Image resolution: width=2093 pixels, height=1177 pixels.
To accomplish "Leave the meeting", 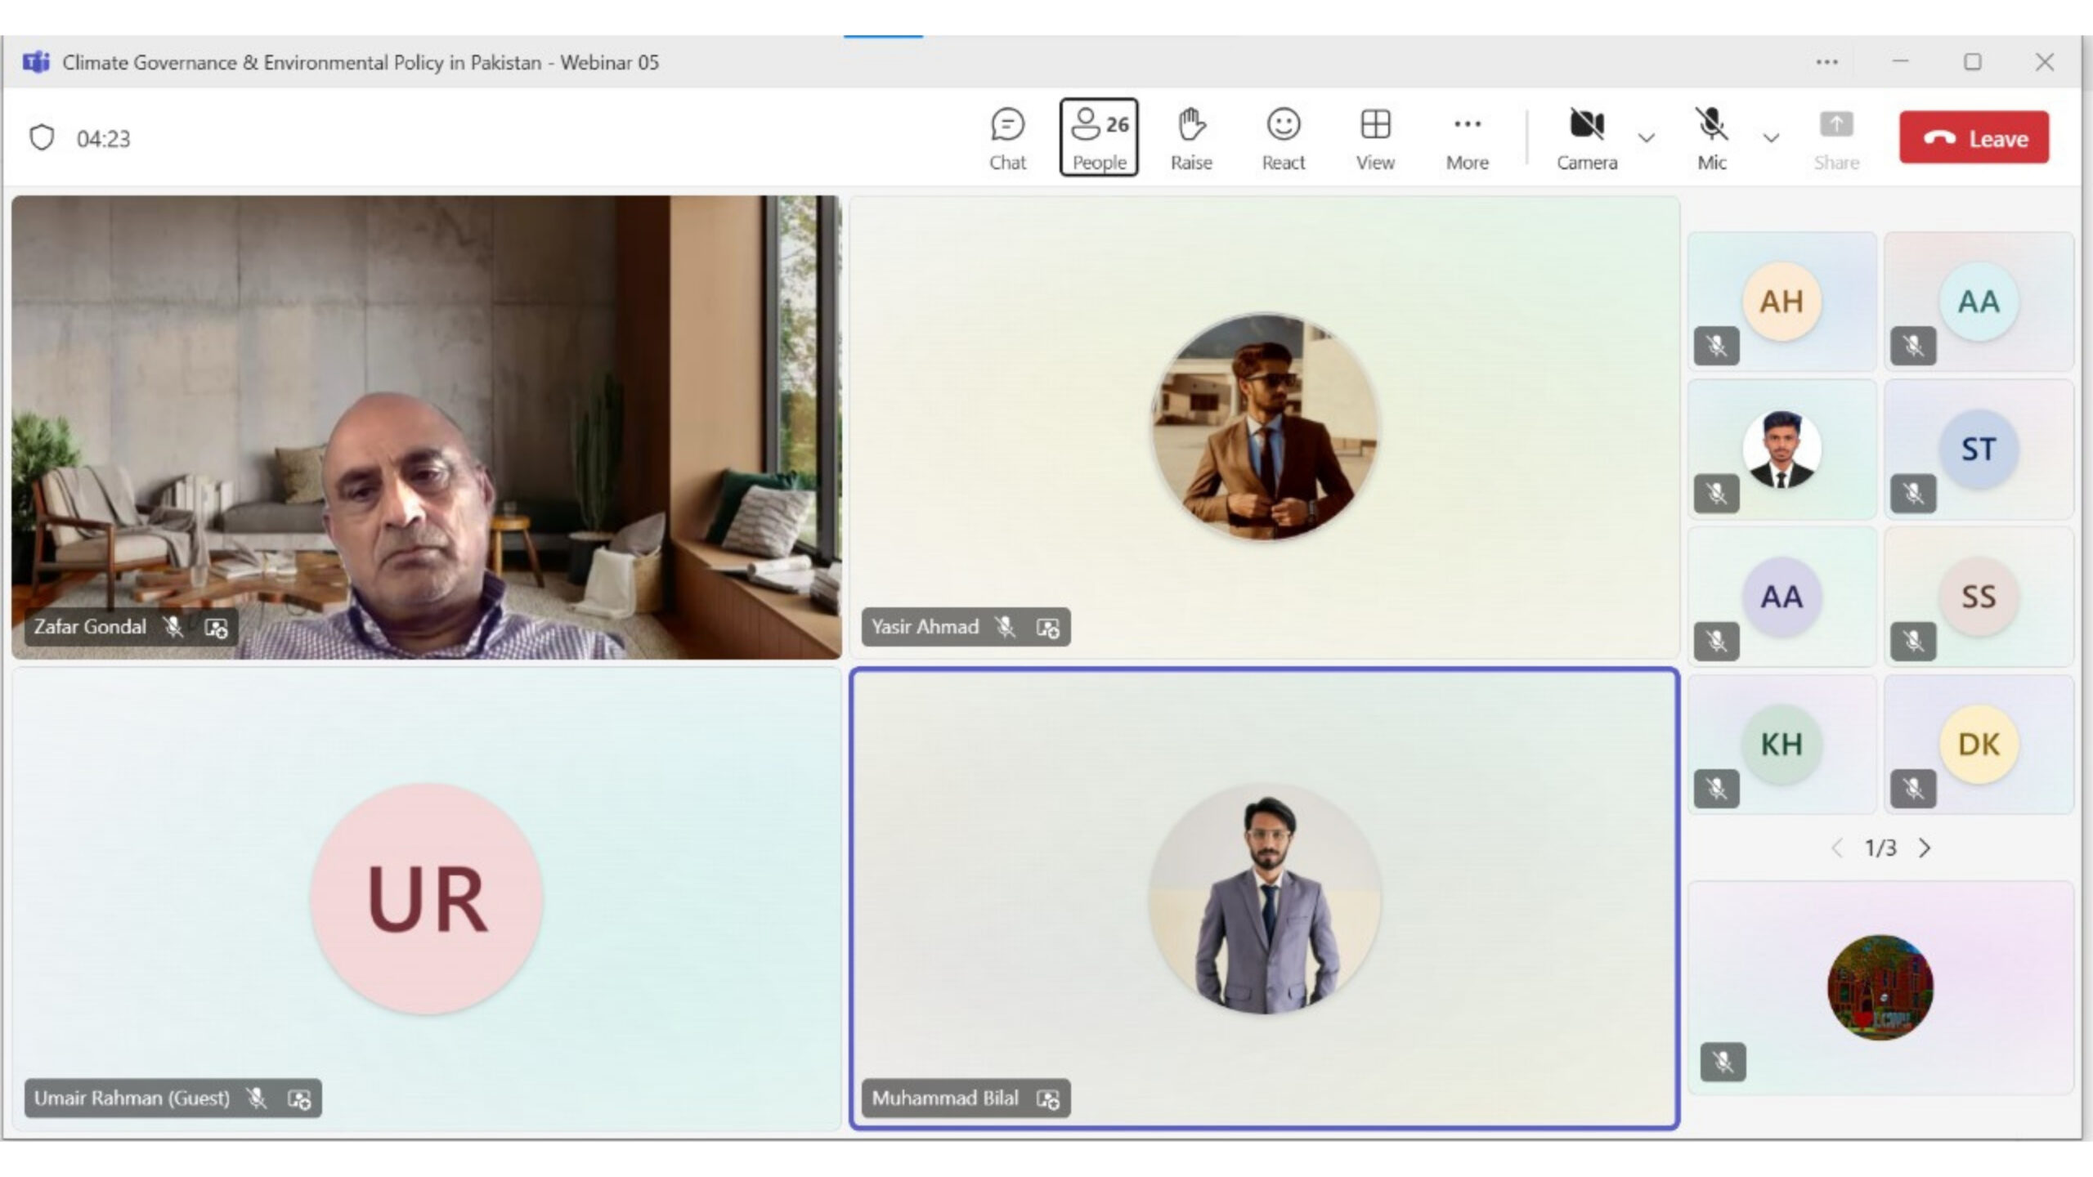I will (x=1974, y=137).
